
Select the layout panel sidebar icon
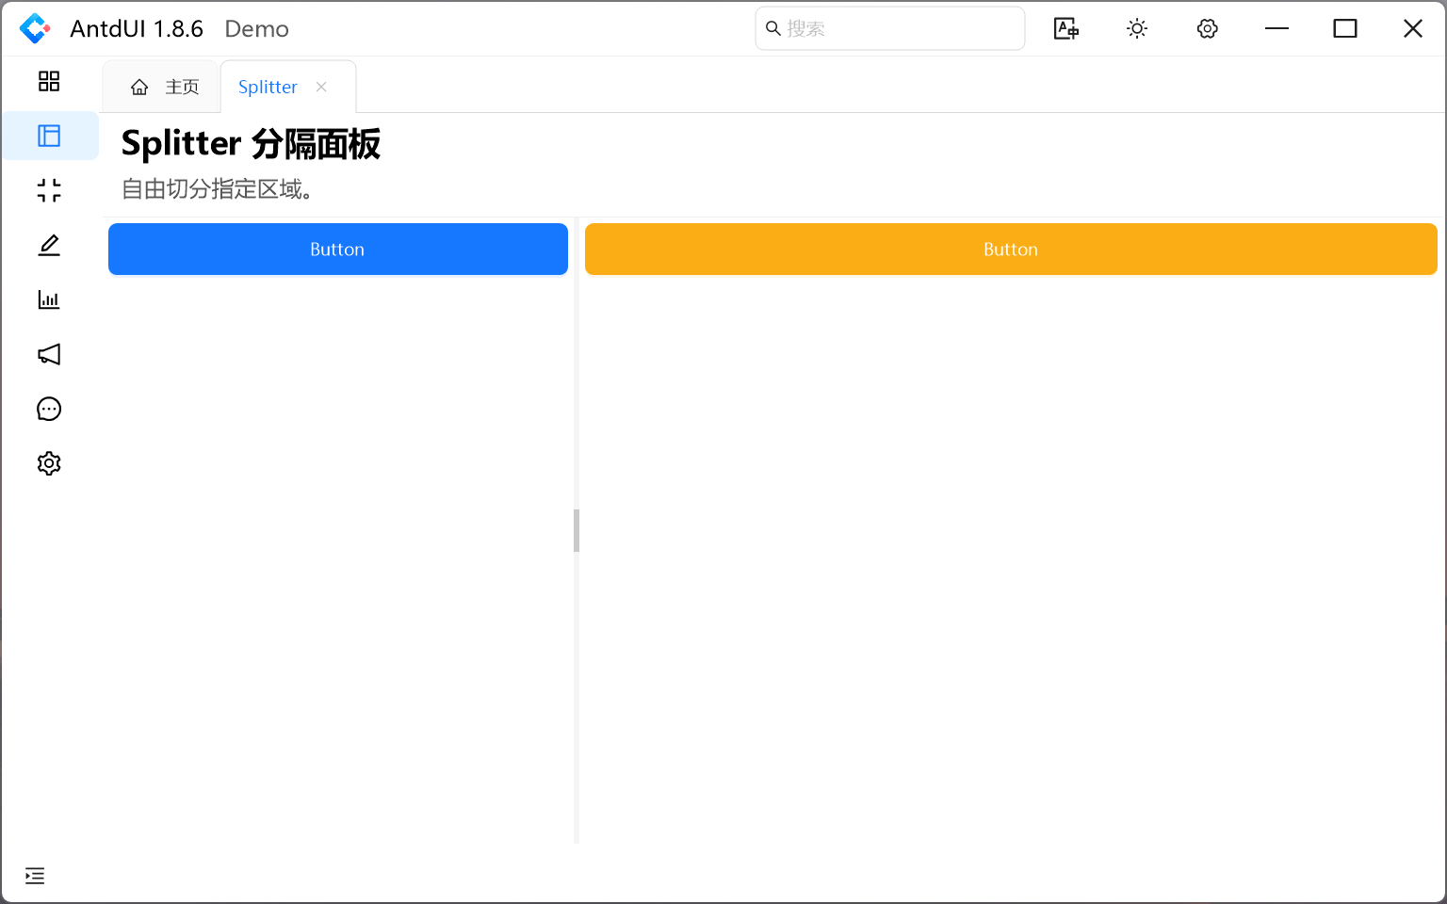[49, 137]
